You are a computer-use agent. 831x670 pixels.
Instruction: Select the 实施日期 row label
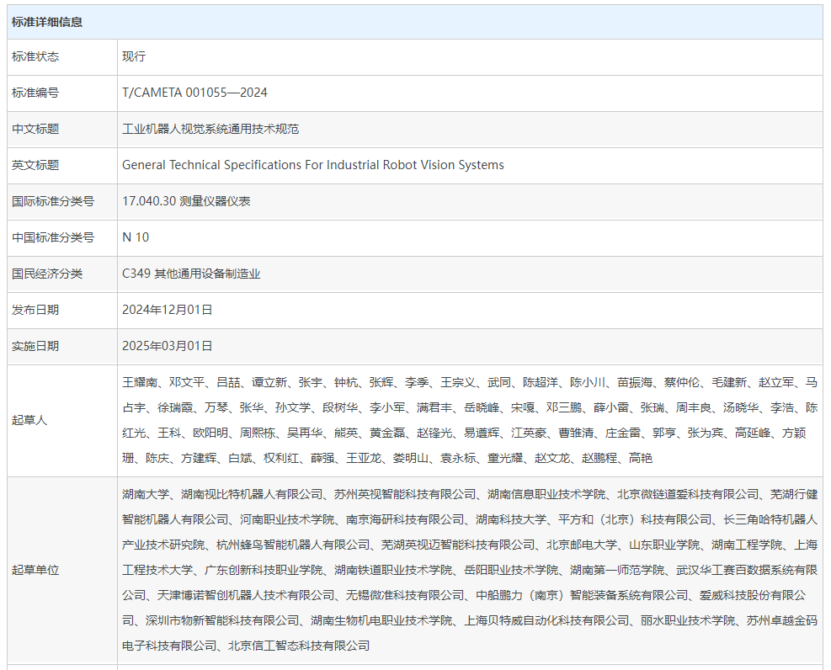click(x=35, y=347)
